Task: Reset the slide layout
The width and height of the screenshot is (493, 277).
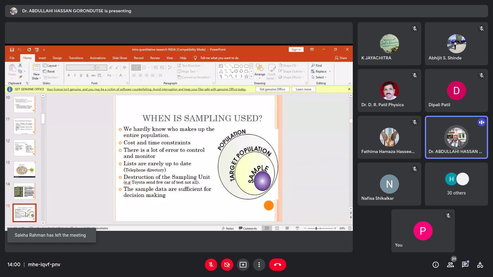Action: tap(49, 71)
